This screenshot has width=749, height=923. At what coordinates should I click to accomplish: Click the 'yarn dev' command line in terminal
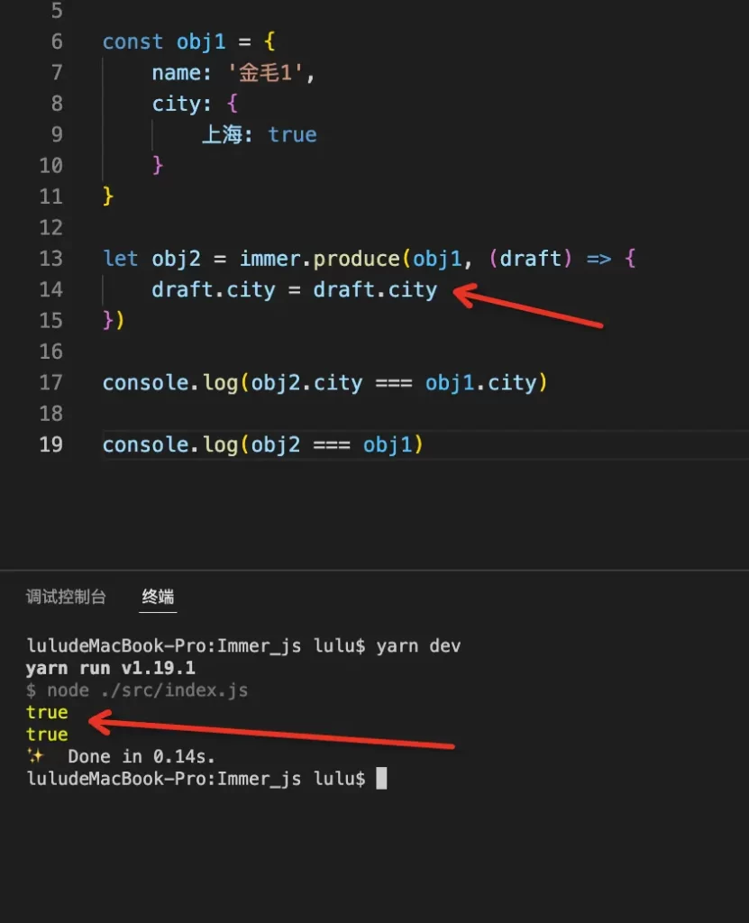tap(243, 645)
